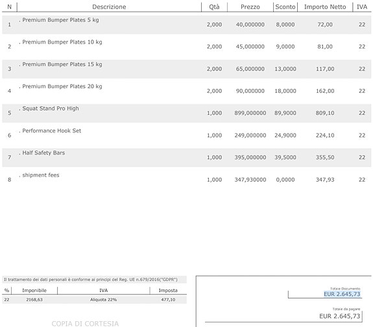This screenshot has width=373, height=327.
Task: Click net amount 117,00
Action: coord(325,69)
